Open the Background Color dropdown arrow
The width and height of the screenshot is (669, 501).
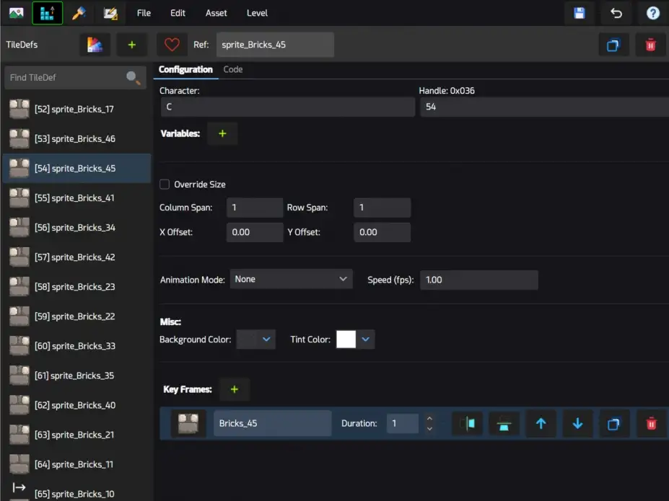click(266, 340)
